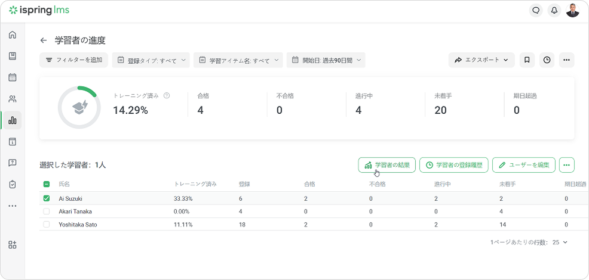Click the bookmark icon next to Export

[527, 60]
